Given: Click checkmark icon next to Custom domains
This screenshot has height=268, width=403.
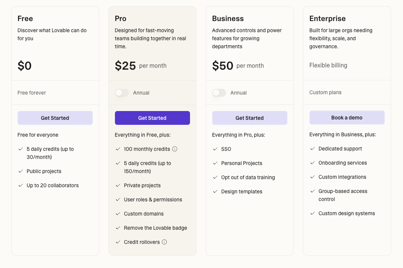Looking at the screenshot, I should (x=118, y=214).
